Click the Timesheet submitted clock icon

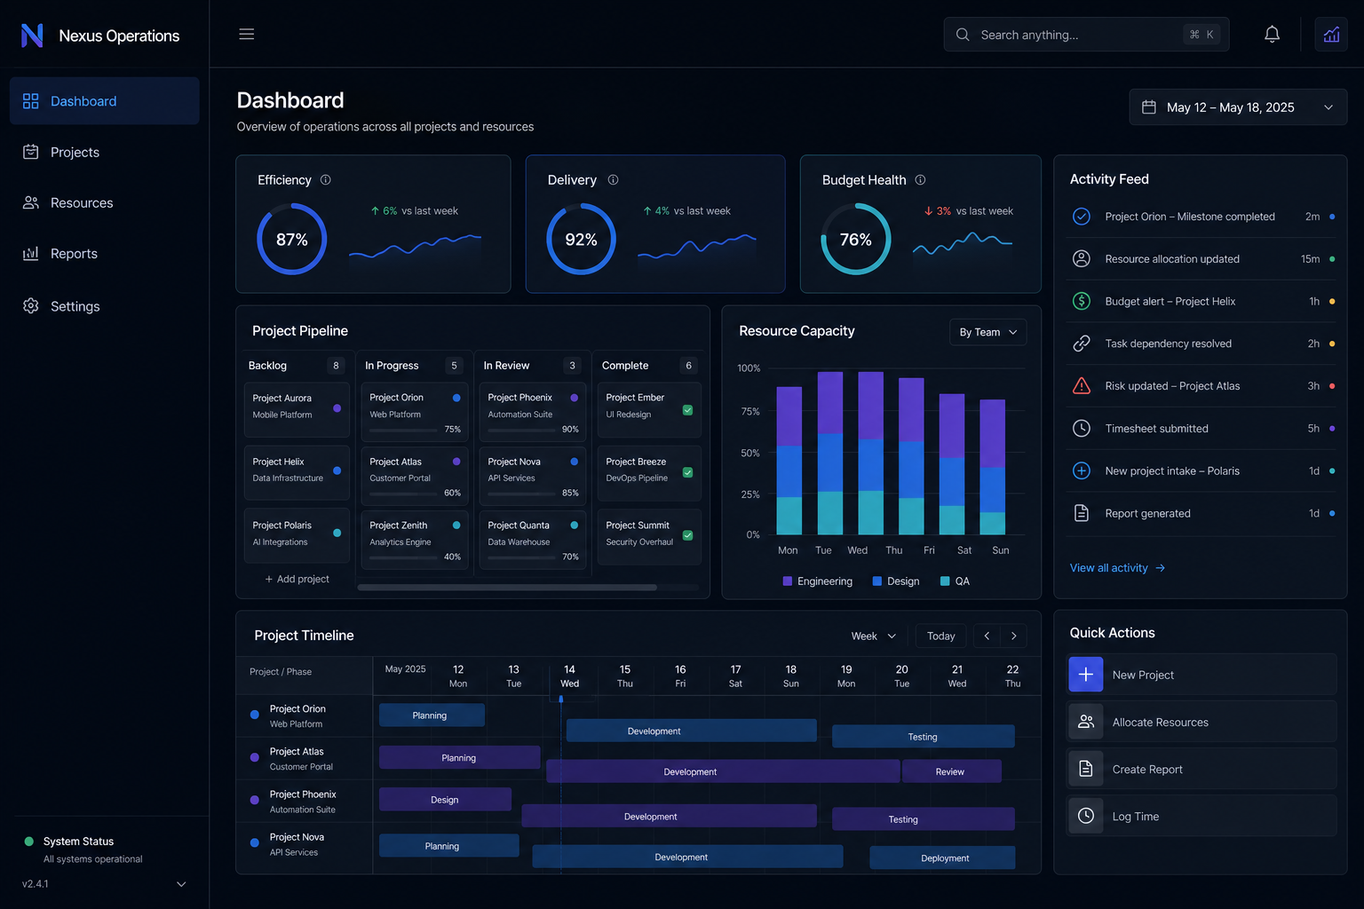(1082, 429)
